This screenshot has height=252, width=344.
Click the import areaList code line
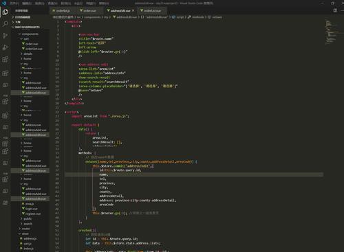100,116
